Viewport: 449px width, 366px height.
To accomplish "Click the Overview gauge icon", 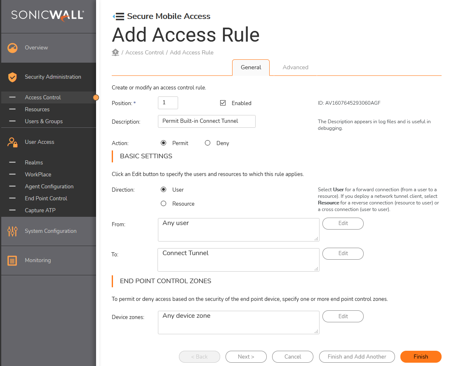I will 12,48.
